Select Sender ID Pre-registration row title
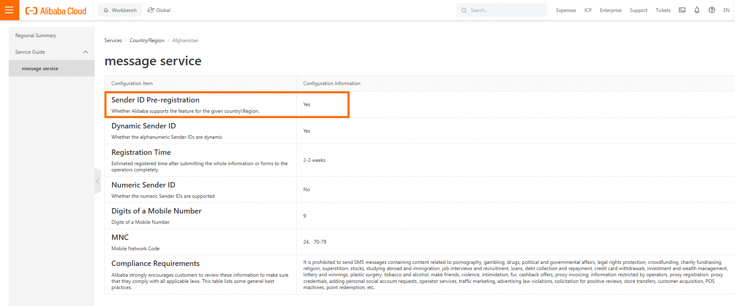 tap(155, 100)
